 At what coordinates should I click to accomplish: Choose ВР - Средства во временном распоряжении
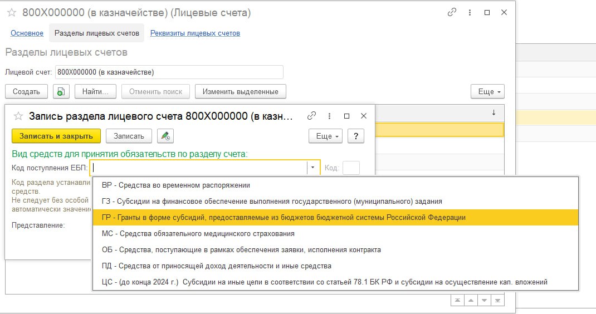click(175, 185)
